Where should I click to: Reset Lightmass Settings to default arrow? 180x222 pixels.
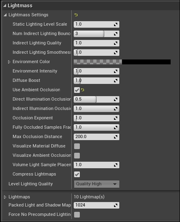(x=76, y=15)
